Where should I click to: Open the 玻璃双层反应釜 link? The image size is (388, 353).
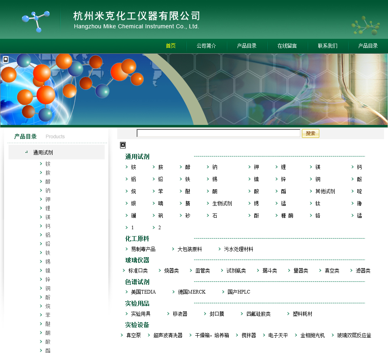(x=354, y=336)
